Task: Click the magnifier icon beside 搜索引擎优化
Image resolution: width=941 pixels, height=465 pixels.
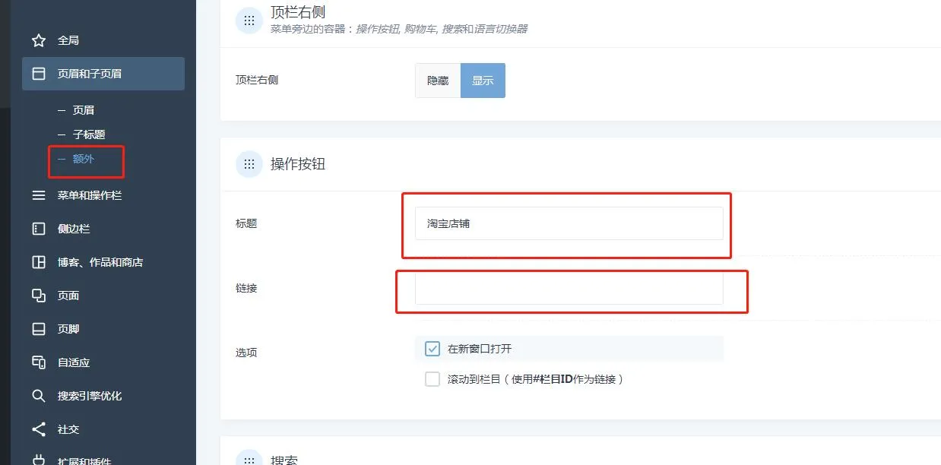Action: (39, 396)
